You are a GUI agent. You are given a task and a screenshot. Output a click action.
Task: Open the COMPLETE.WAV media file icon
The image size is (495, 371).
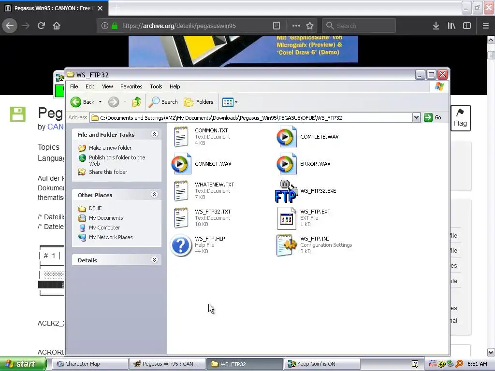(286, 137)
